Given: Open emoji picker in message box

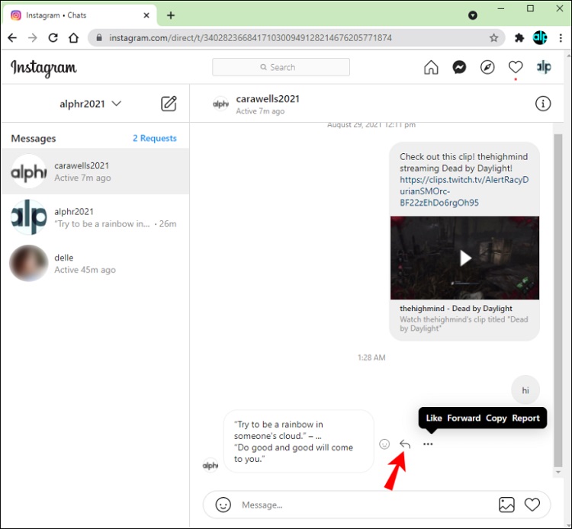Looking at the screenshot, I should click(223, 505).
